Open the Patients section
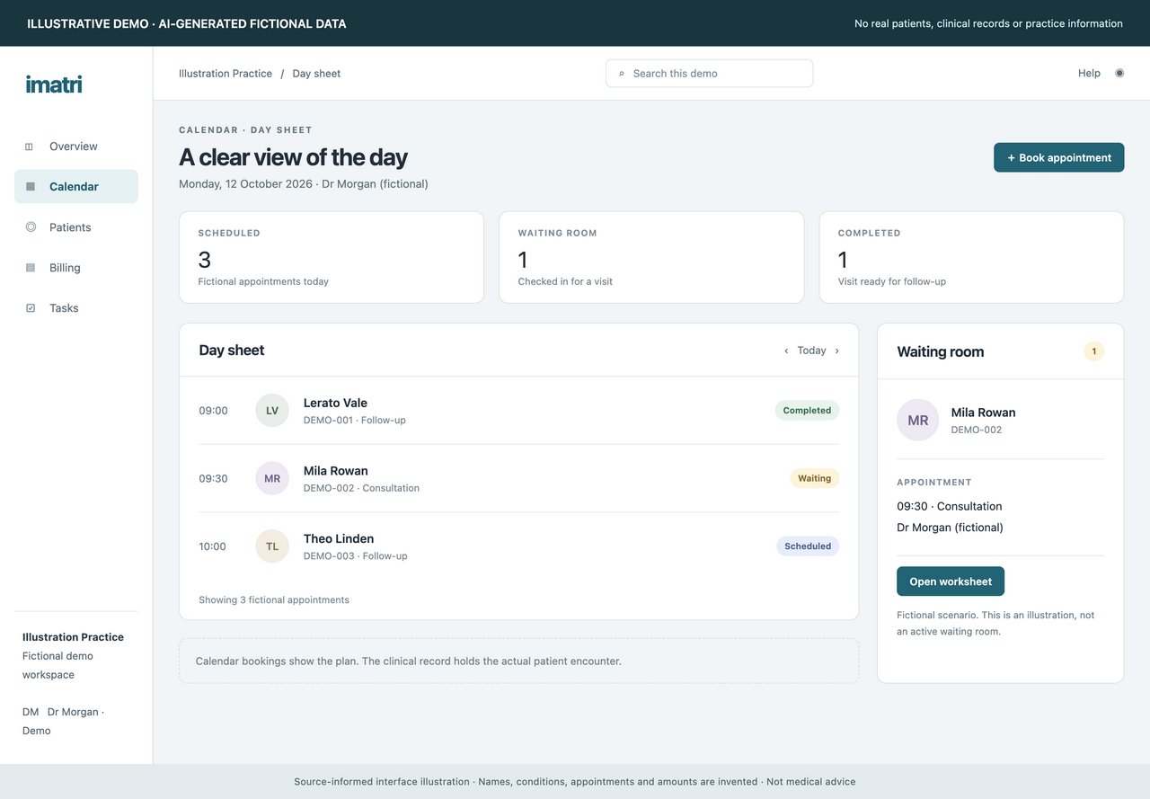This screenshot has height=799, width=1150. click(x=76, y=227)
